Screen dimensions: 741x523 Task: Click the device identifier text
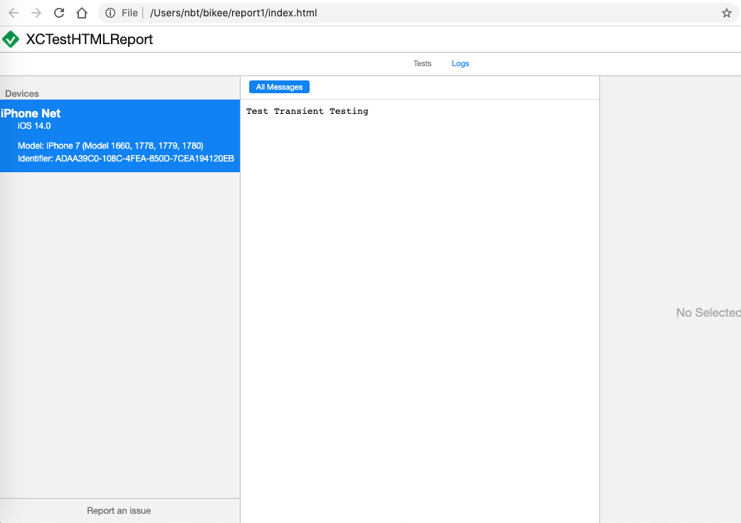tap(126, 159)
